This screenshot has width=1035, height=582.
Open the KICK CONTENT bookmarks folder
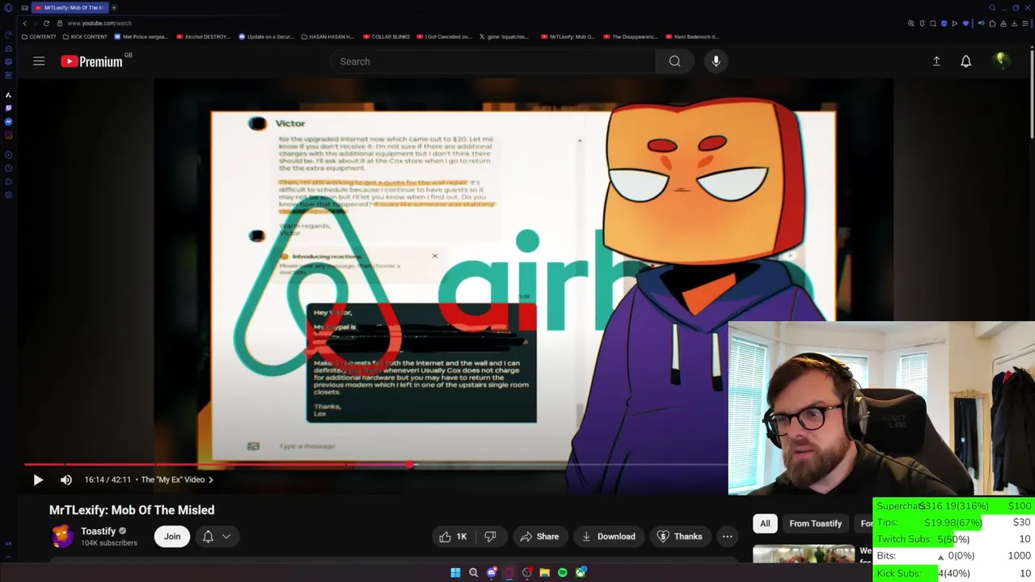(85, 36)
